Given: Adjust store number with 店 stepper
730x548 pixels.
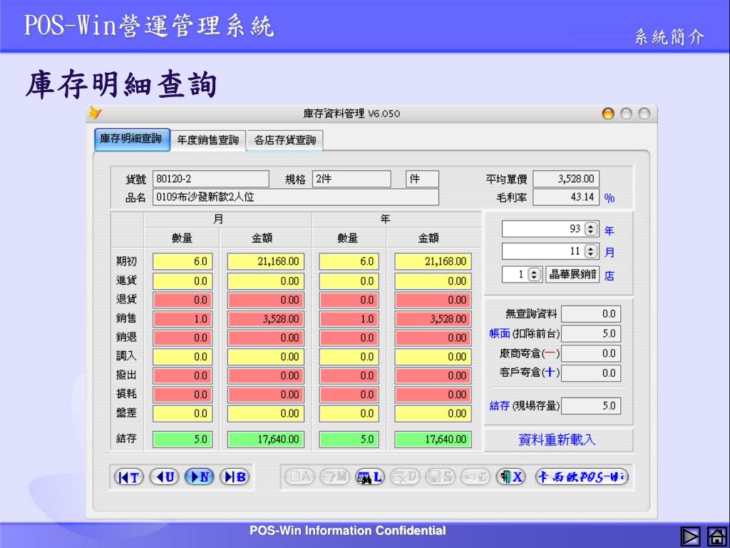Looking at the screenshot, I should click(535, 275).
